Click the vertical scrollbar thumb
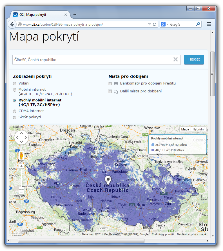Image resolution: width=223 pixels, height=251 pixels. 212,74
